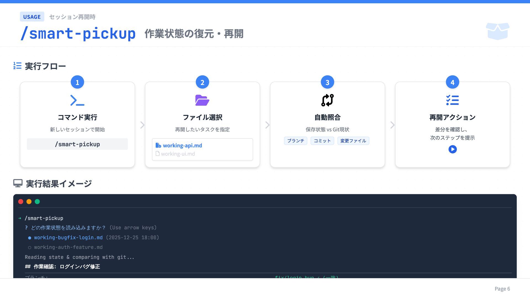Click the terminal prompt icon in step 1
This screenshot has width=530, height=298.
point(77,100)
